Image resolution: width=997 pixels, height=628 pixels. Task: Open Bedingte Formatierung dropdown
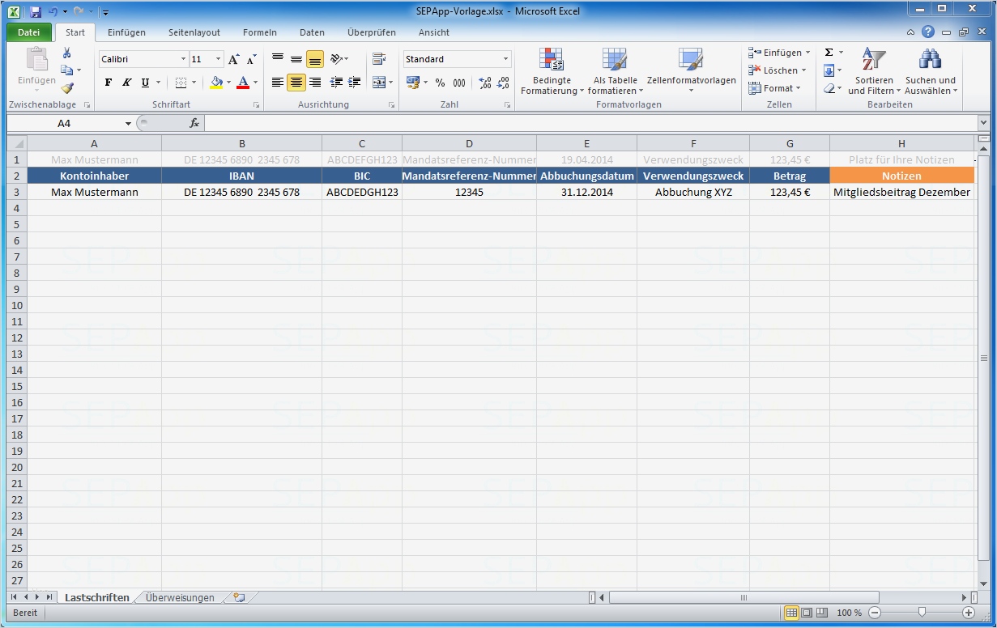pyautogui.click(x=552, y=72)
